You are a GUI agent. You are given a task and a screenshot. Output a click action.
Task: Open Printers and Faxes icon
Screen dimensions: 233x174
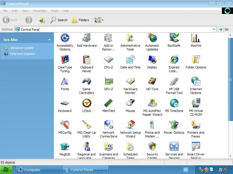coord(196,125)
